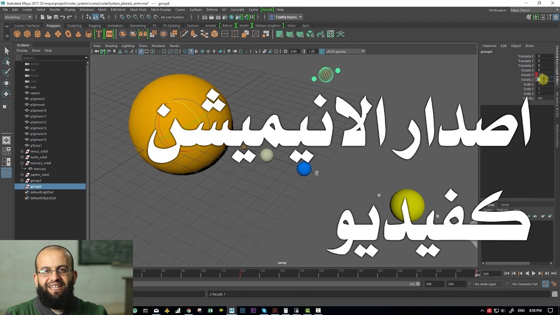Screen dimensions: 560x315
Task: Open the Modeling menu set dropdown
Action: [x=17, y=17]
